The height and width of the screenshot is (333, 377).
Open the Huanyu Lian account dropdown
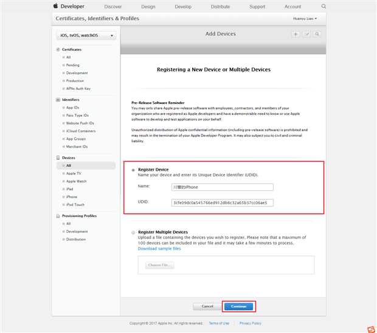pos(305,18)
